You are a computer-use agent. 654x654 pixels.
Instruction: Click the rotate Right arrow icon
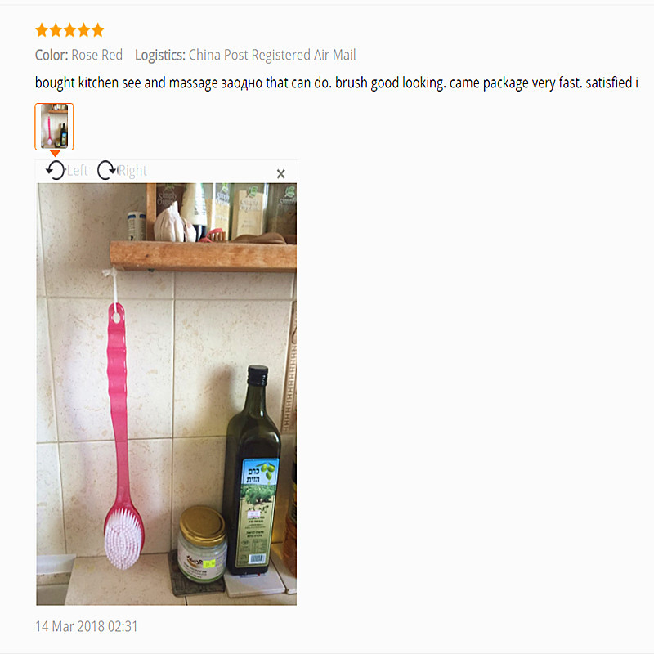(107, 170)
